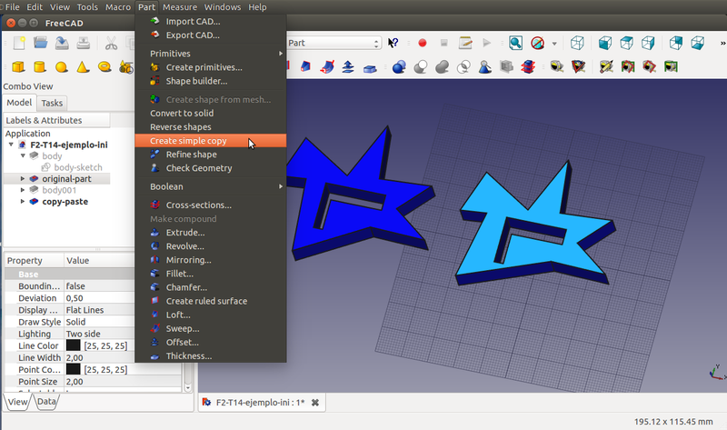Image resolution: width=727 pixels, height=430 pixels.
Task: Click the Torus primitive icon
Action: (x=105, y=66)
